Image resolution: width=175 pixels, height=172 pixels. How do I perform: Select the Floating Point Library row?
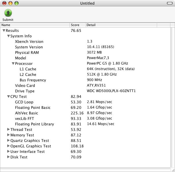pyautogui.click(x=85, y=124)
